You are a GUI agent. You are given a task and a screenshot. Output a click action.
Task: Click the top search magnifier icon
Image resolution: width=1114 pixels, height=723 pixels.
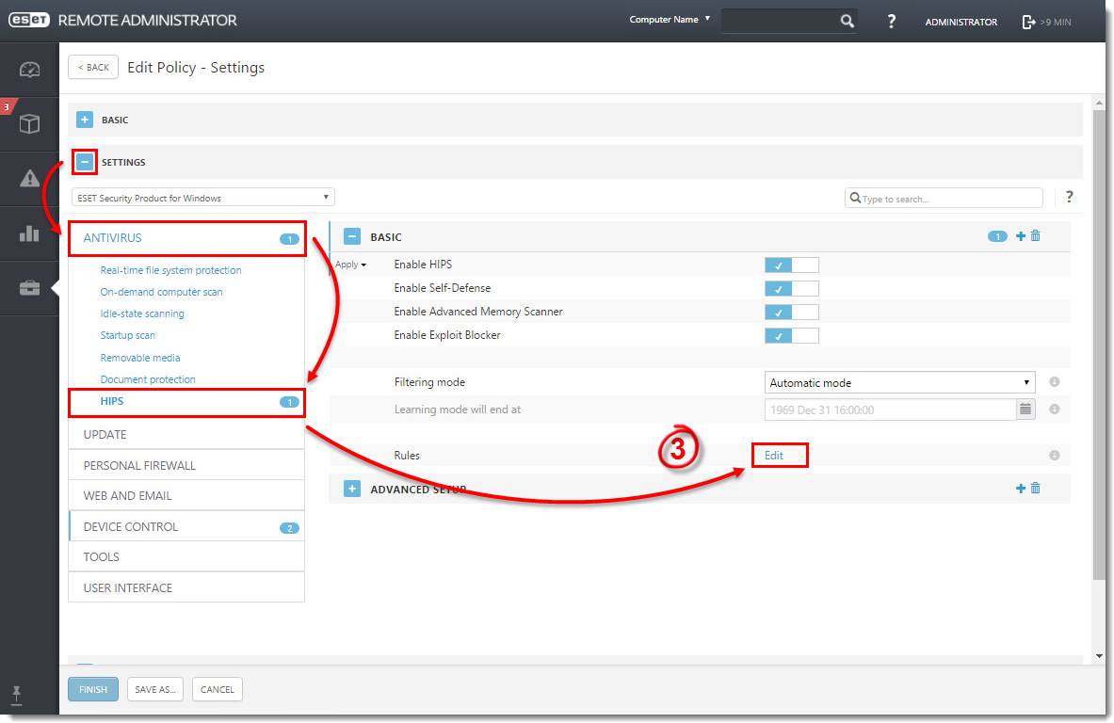tap(847, 22)
